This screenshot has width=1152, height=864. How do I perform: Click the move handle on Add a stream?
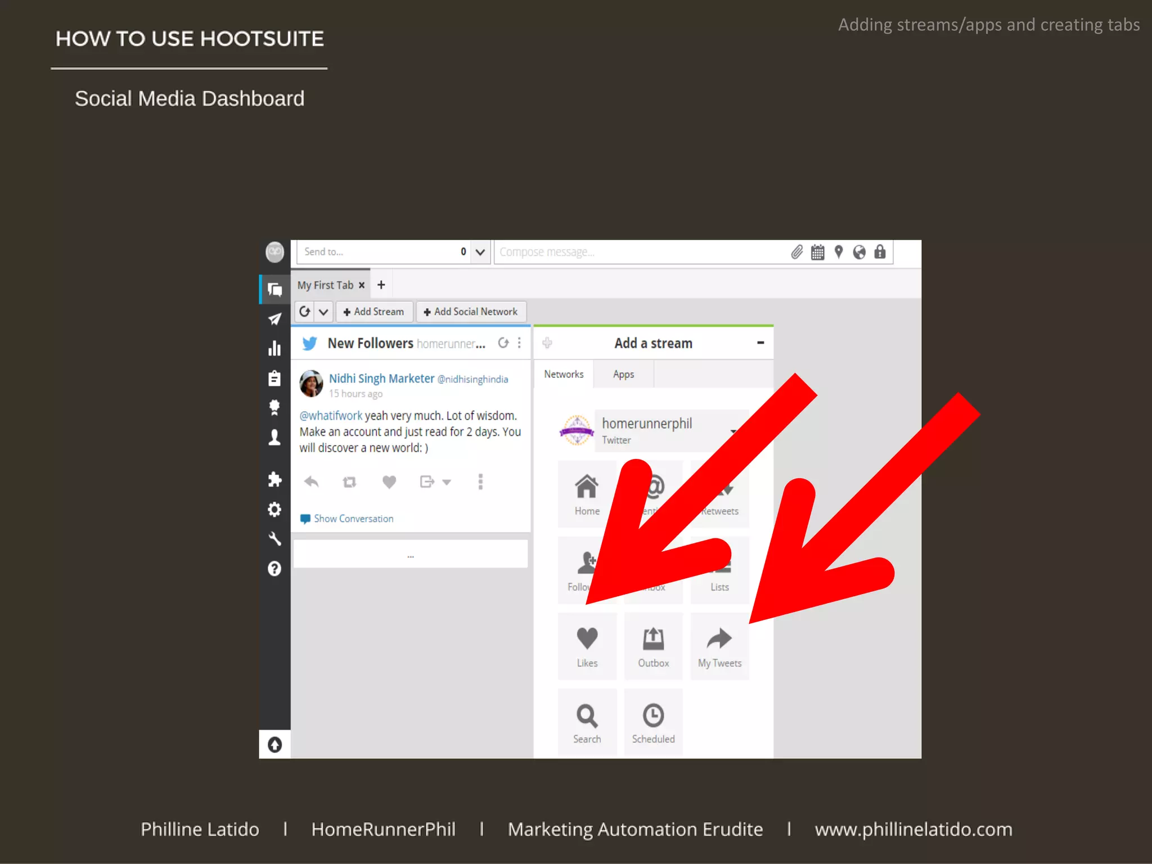(547, 343)
